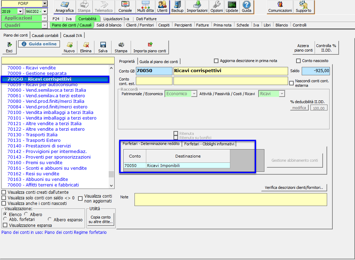This screenshot has height=260, width=355.
Task: Open the Applicazioni dropdown arrow
Action: coord(44,18)
